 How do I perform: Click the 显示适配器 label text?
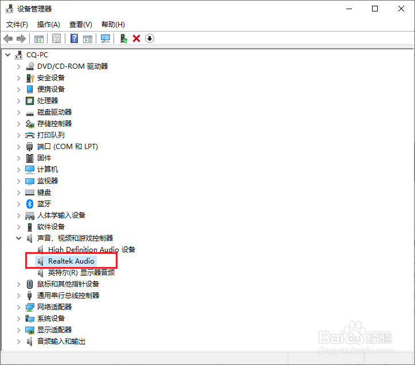[54, 330]
